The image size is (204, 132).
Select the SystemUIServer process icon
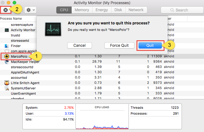pos(7,88)
